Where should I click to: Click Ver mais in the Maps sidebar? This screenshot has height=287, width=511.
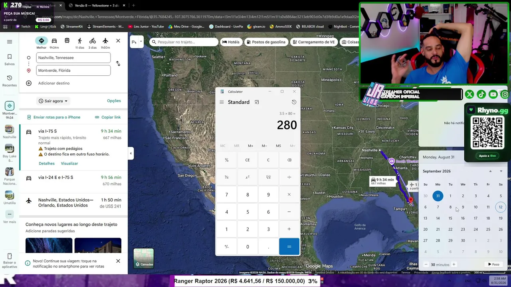[x=10, y=217]
